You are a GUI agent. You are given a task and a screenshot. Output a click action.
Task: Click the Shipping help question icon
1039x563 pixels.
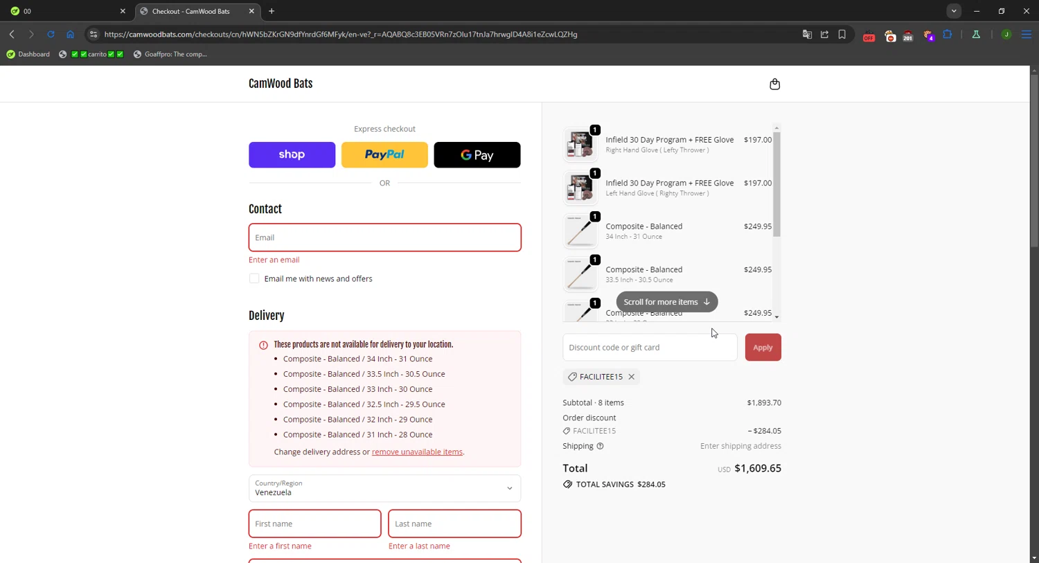[x=600, y=446]
